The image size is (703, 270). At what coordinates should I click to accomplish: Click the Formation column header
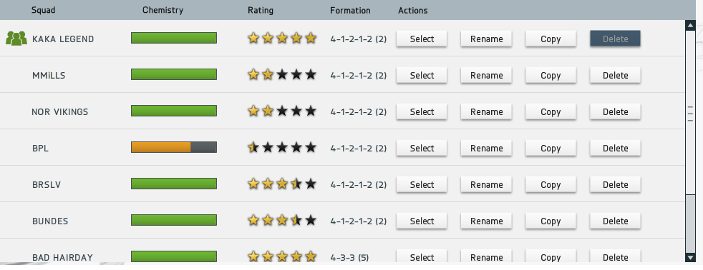pos(350,10)
